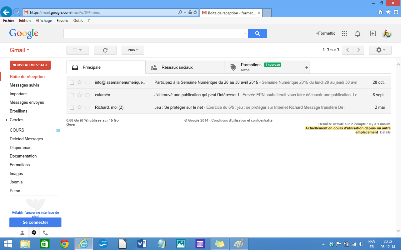Add a new inbox tab plus icon
The width and height of the screenshot is (401, 250).
(306, 67)
